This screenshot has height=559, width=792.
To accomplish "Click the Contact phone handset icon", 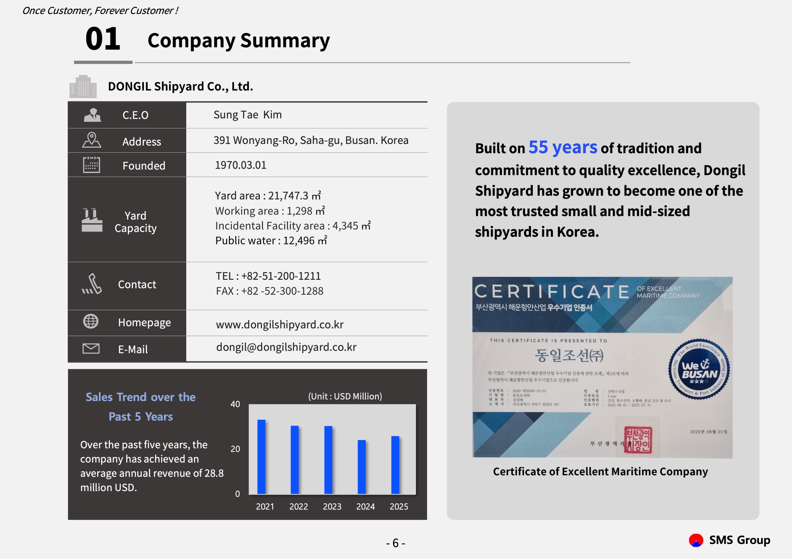I will 92,284.
